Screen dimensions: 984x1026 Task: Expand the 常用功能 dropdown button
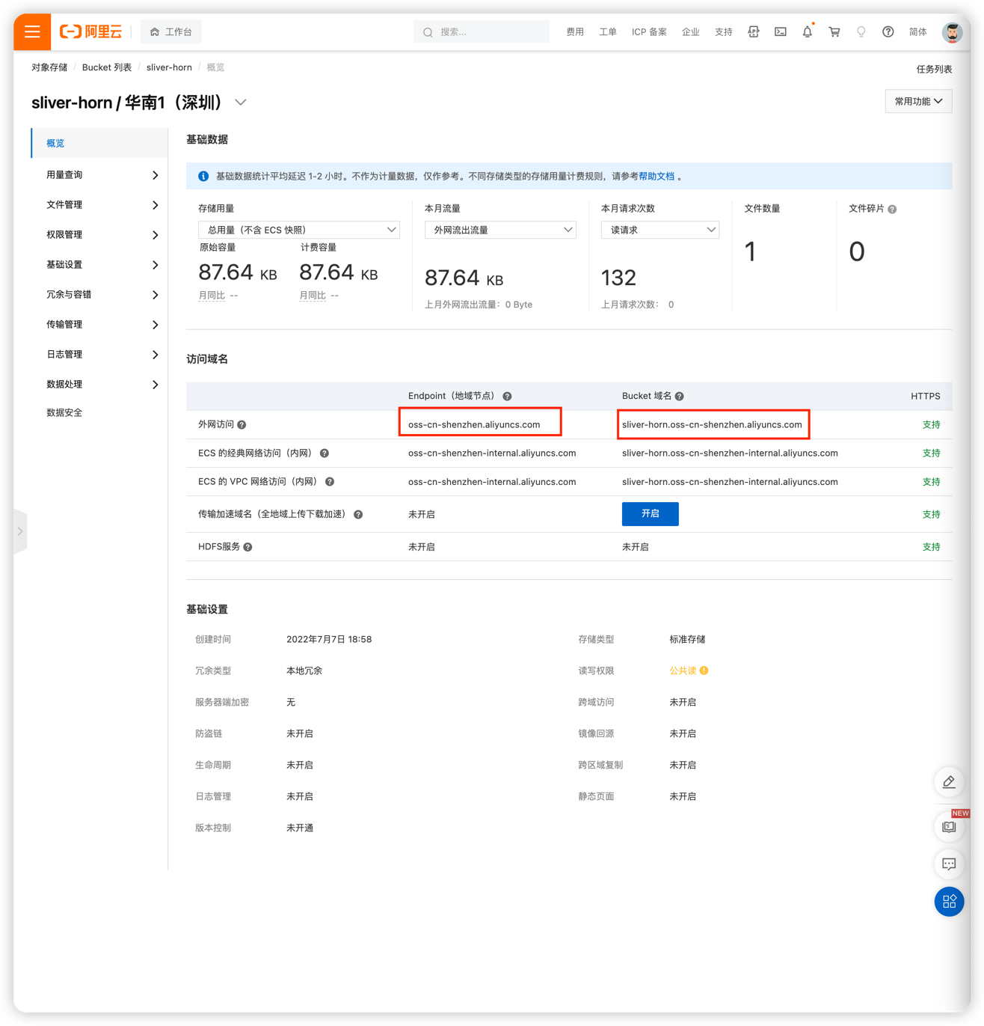click(x=917, y=101)
